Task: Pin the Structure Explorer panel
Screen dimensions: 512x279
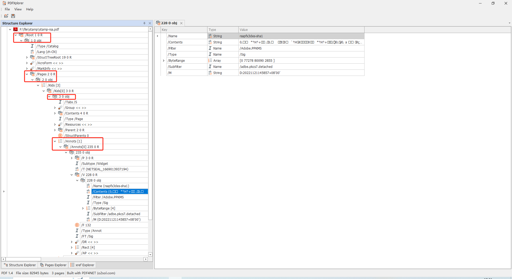Action: point(144,23)
